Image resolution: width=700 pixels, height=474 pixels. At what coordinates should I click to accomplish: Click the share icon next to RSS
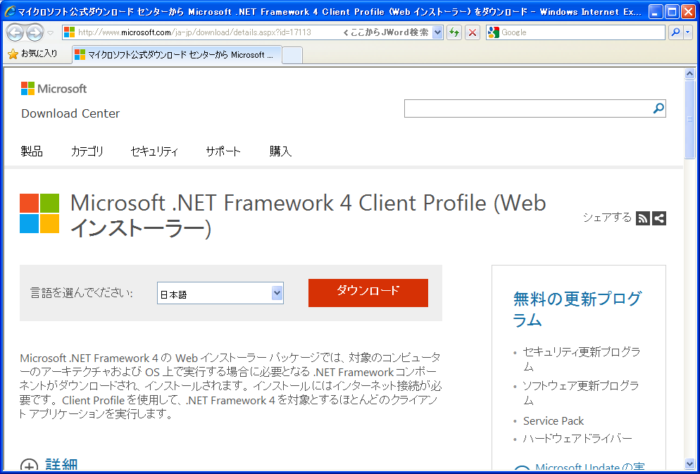pyautogui.click(x=659, y=218)
